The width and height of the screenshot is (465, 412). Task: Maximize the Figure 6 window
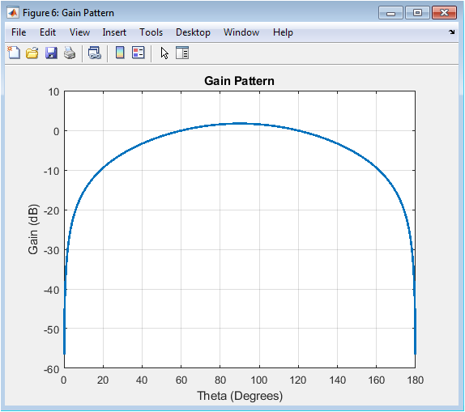point(417,13)
